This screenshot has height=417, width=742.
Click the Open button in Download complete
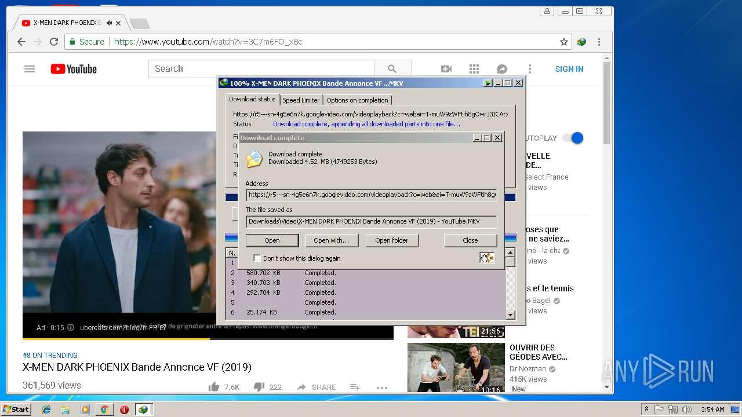pos(272,240)
